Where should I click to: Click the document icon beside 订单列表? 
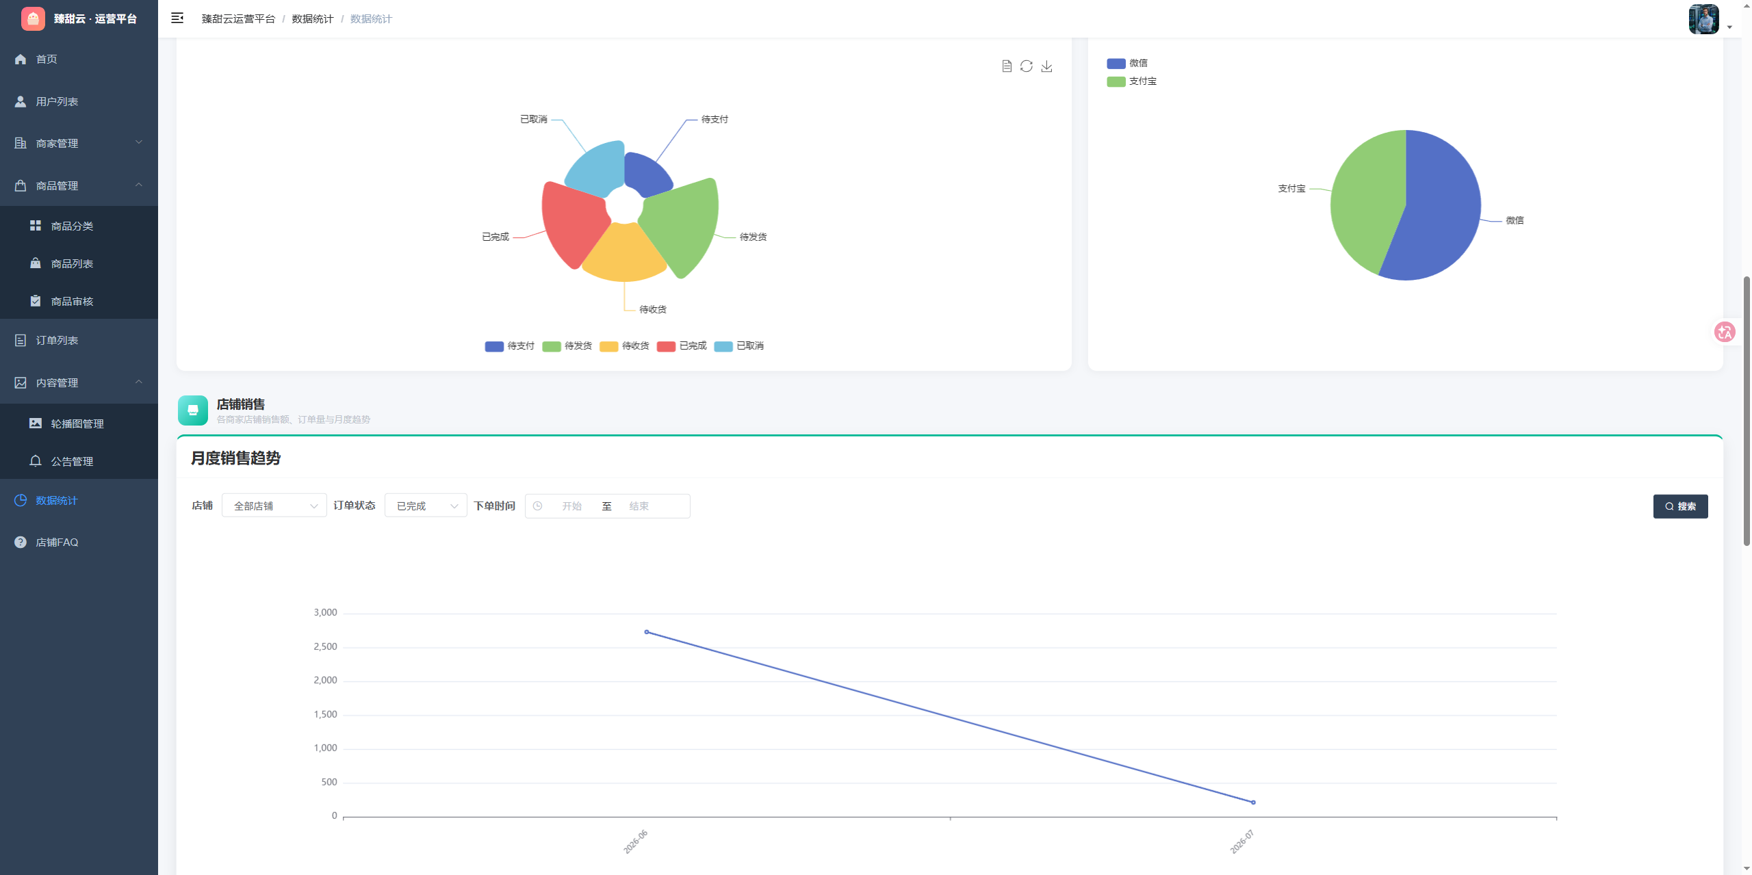21,340
